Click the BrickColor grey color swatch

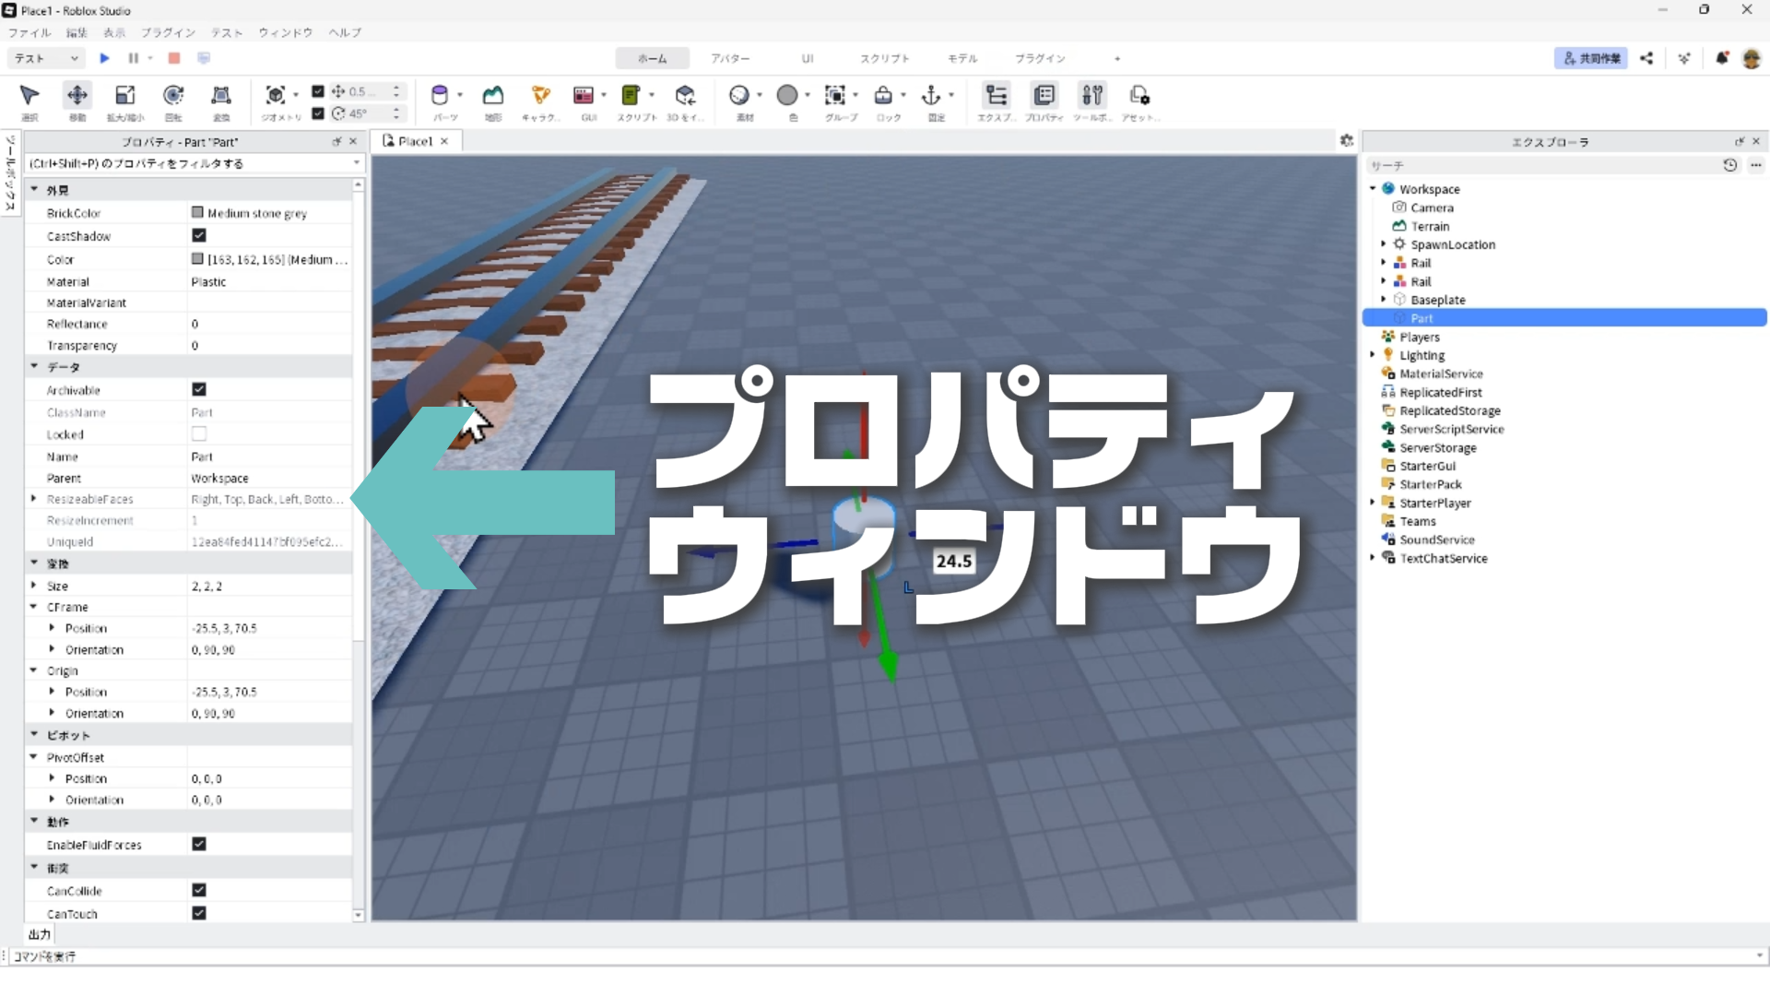tap(197, 213)
